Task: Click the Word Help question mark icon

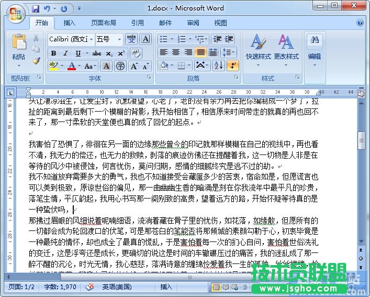Action: point(361,23)
